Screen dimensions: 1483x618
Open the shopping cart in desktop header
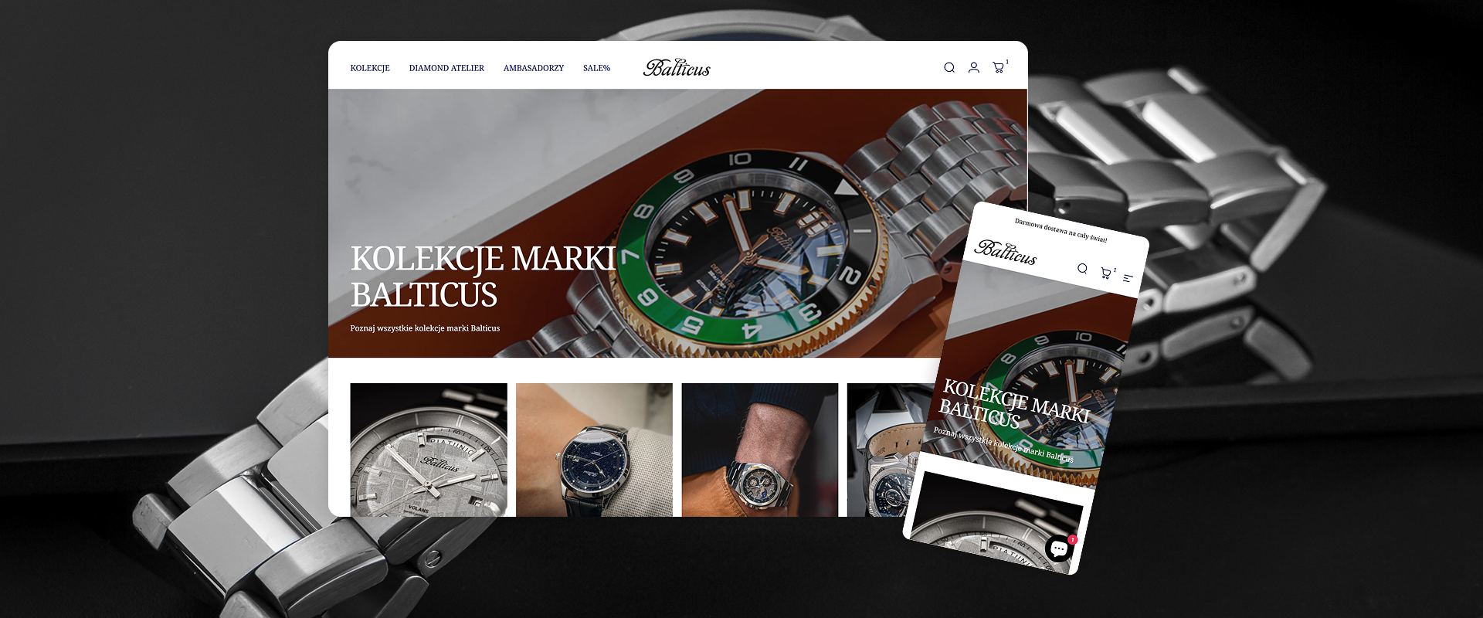tap(999, 67)
